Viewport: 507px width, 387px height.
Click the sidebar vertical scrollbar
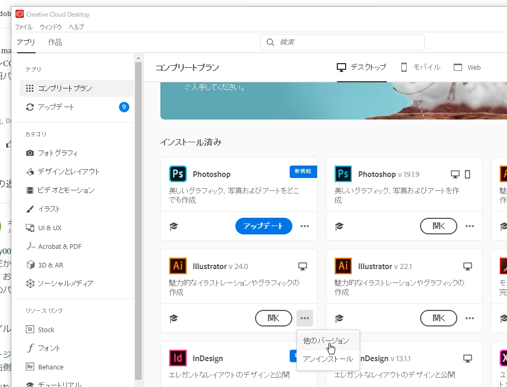[139, 221]
